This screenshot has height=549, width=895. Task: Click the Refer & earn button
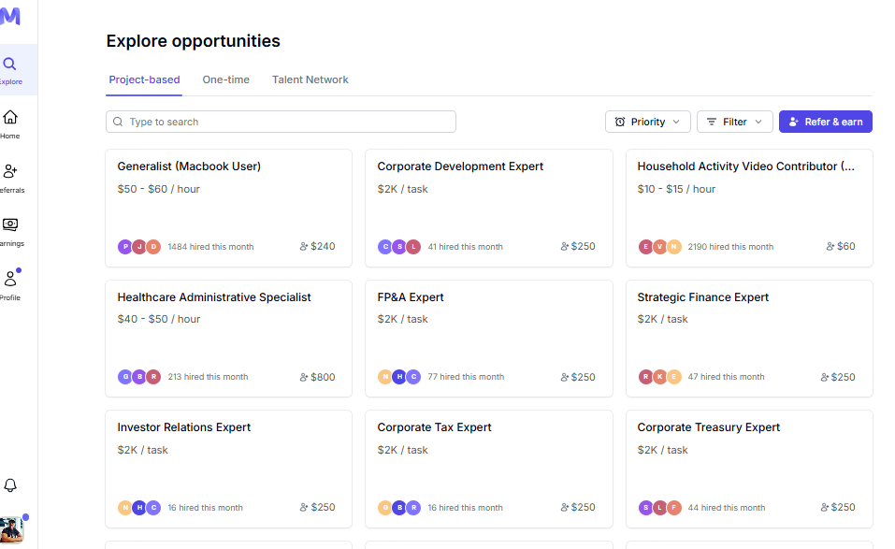(826, 122)
